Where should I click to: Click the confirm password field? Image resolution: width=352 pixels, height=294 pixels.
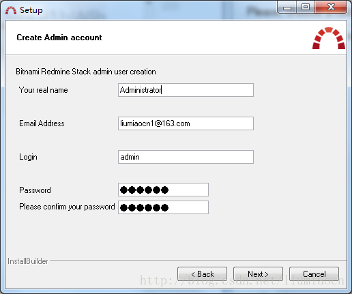pos(163,207)
